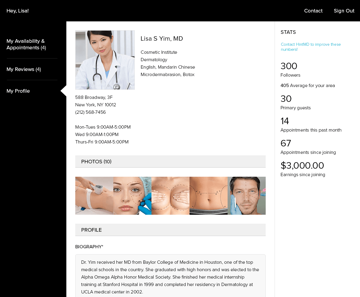View the breast surgery photo
The width and height of the screenshot is (360, 297).
coord(170,195)
